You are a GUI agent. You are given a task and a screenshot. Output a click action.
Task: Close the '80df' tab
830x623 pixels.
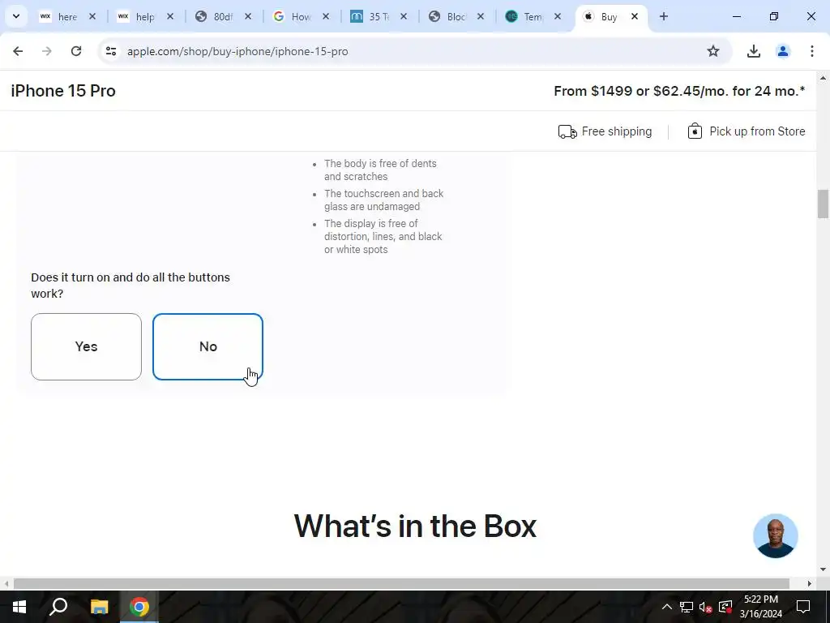coord(248,16)
